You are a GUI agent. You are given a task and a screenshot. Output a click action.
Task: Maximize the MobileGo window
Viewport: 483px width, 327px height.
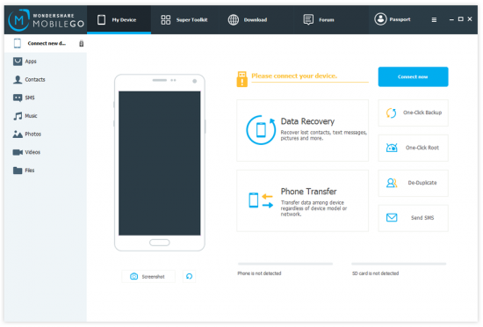(x=460, y=19)
